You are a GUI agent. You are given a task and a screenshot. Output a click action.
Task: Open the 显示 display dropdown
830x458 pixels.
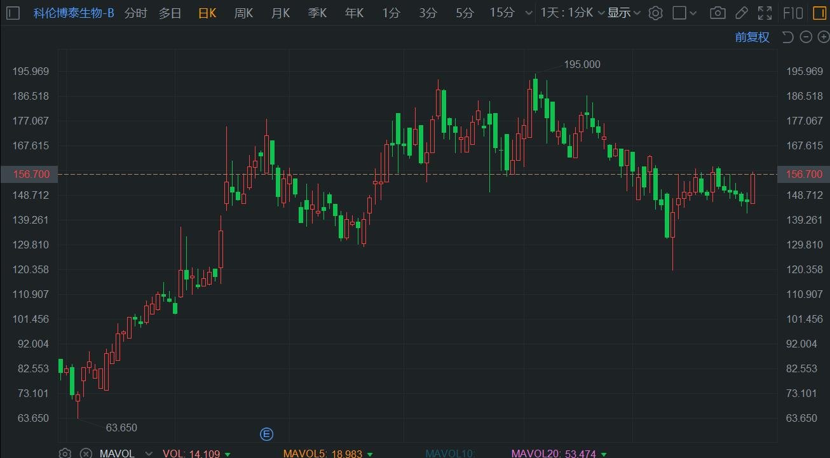click(x=624, y=13)
